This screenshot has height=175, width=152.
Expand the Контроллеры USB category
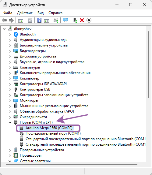pos(10,90)
